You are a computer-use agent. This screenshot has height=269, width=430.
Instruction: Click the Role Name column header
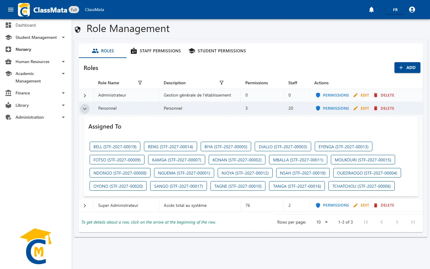click(x=109, y=83)
